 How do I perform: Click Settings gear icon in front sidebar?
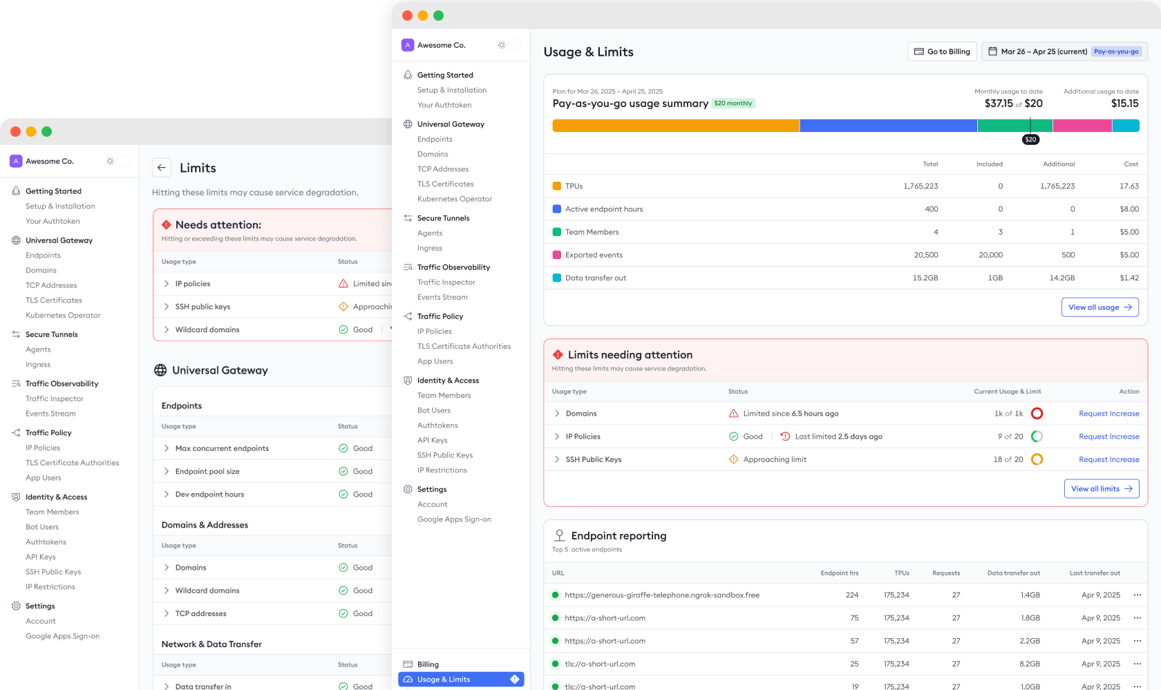[x=408, y=489]
